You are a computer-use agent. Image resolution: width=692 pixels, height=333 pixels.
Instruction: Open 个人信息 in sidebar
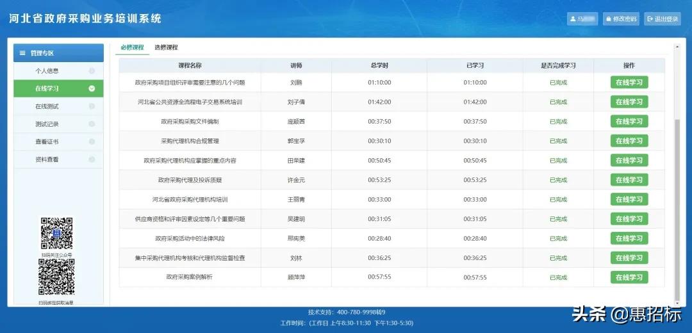pos(59,70)
